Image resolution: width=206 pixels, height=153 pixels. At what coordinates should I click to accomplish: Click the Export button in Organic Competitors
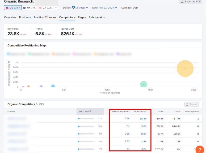click(191, 104)
